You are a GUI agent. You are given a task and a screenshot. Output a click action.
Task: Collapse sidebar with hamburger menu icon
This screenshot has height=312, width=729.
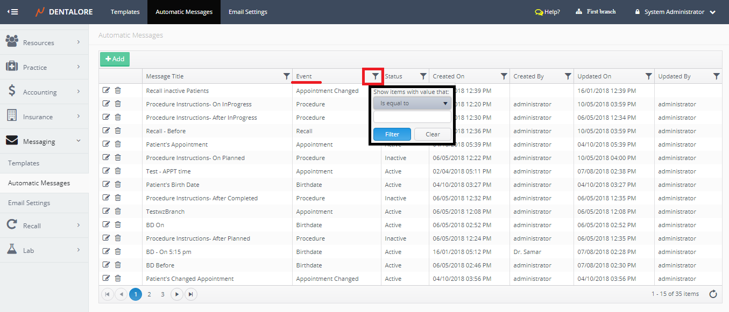12,12
